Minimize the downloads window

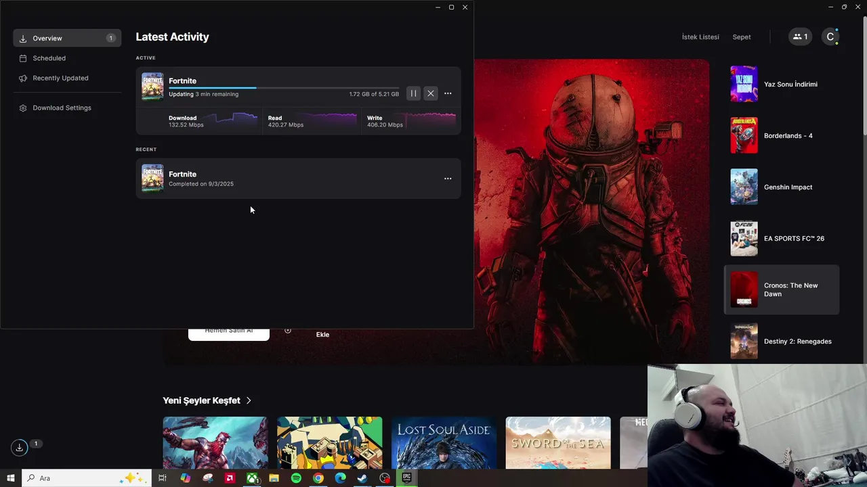tap(438, 7)
